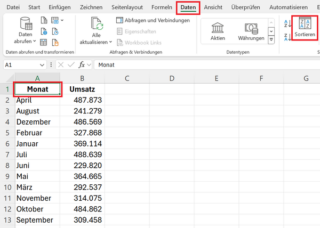Click the Aus Tabelle/Bereich icon

44,43
